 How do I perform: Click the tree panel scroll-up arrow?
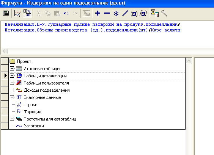coord(189,61)
